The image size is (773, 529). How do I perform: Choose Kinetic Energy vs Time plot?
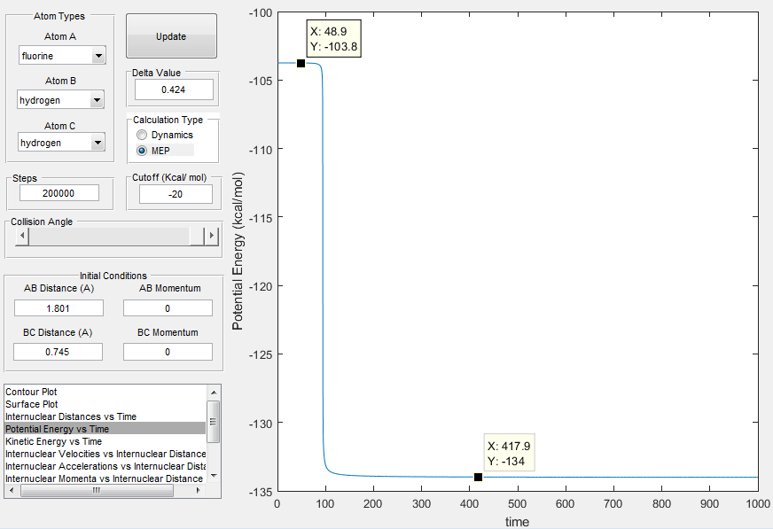pyautogui.click(x=54, y=441)
